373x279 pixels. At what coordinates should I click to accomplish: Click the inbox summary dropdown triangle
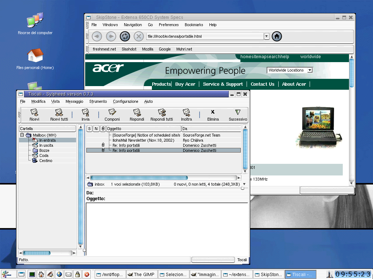point(244,184)
